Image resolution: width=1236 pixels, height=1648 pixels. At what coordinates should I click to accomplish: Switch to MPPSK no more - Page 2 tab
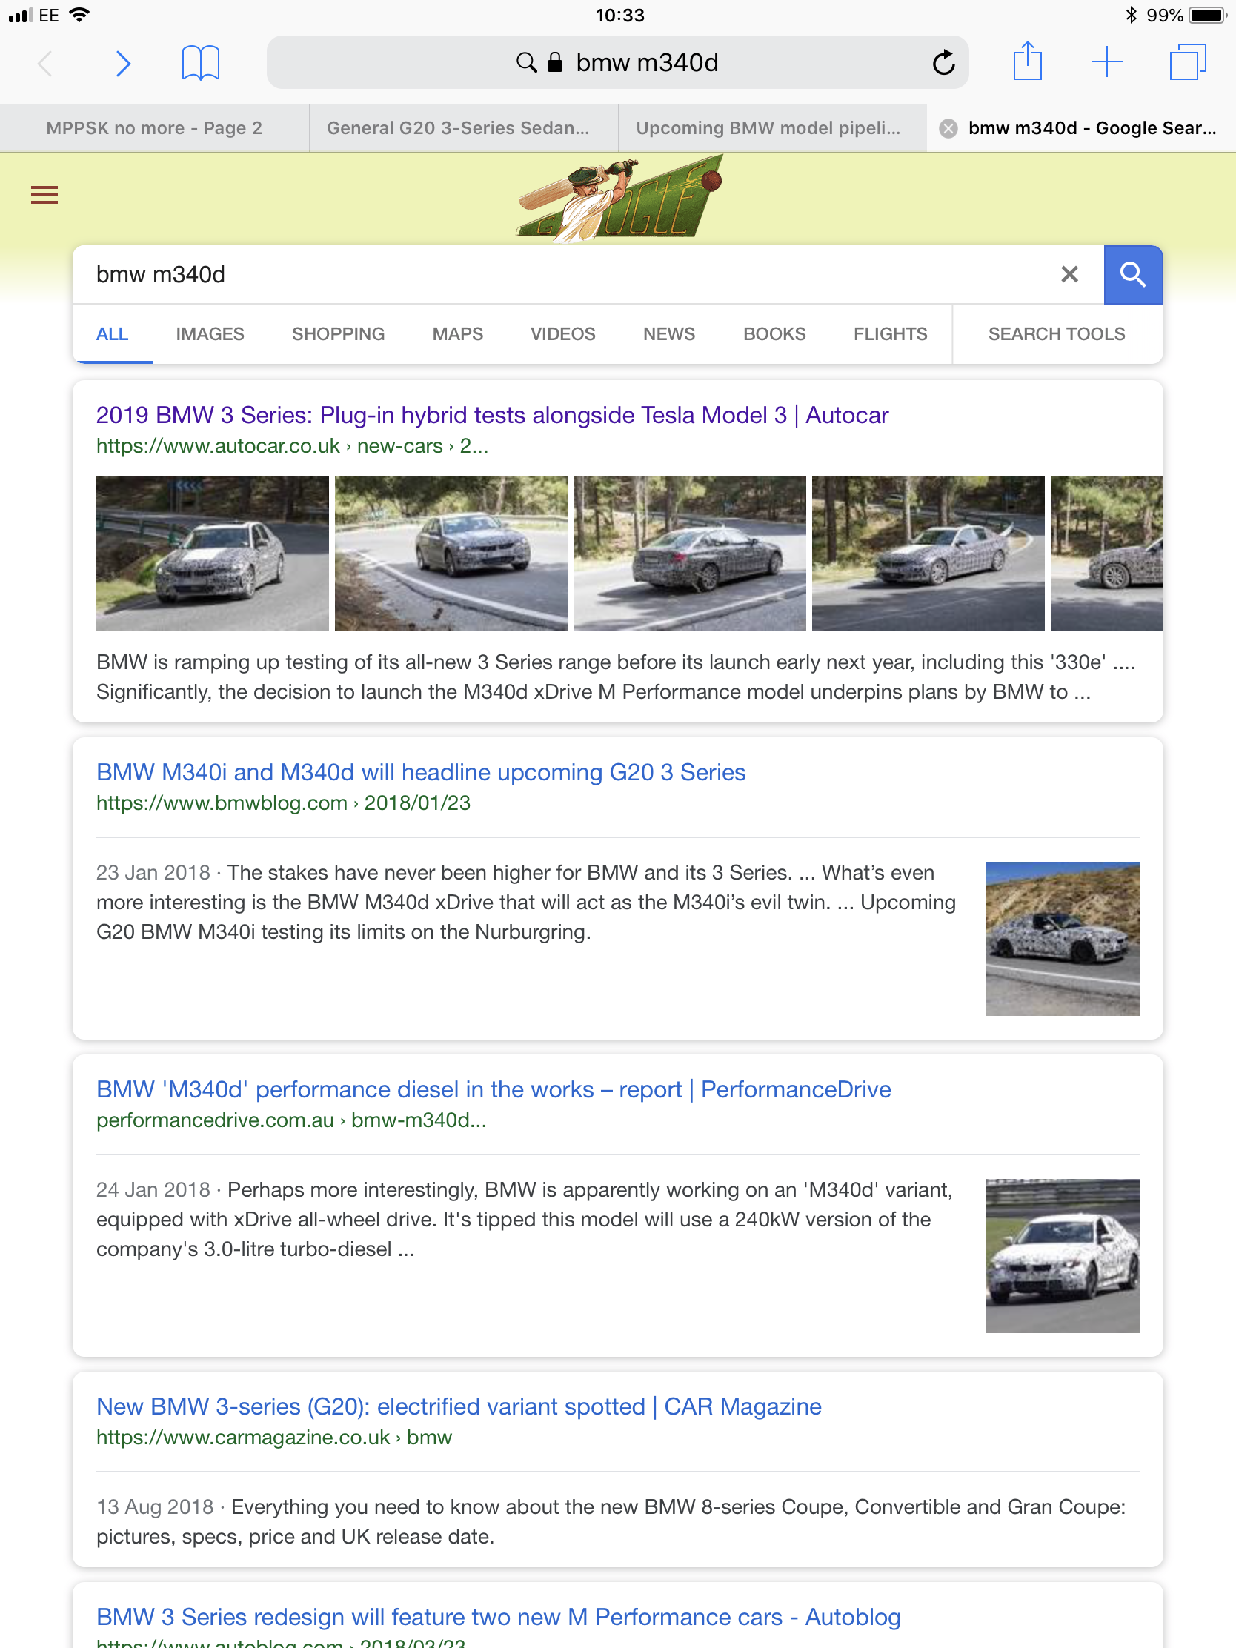(154, 128)
